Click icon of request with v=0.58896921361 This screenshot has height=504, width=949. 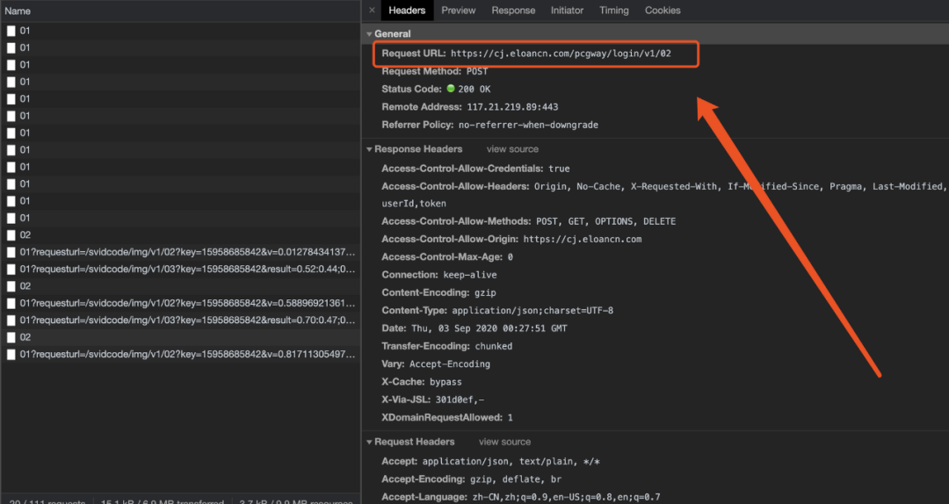tap(11, 303)
